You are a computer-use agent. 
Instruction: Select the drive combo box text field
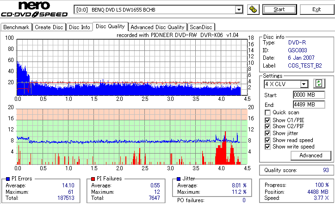click(x=155, y=10)
